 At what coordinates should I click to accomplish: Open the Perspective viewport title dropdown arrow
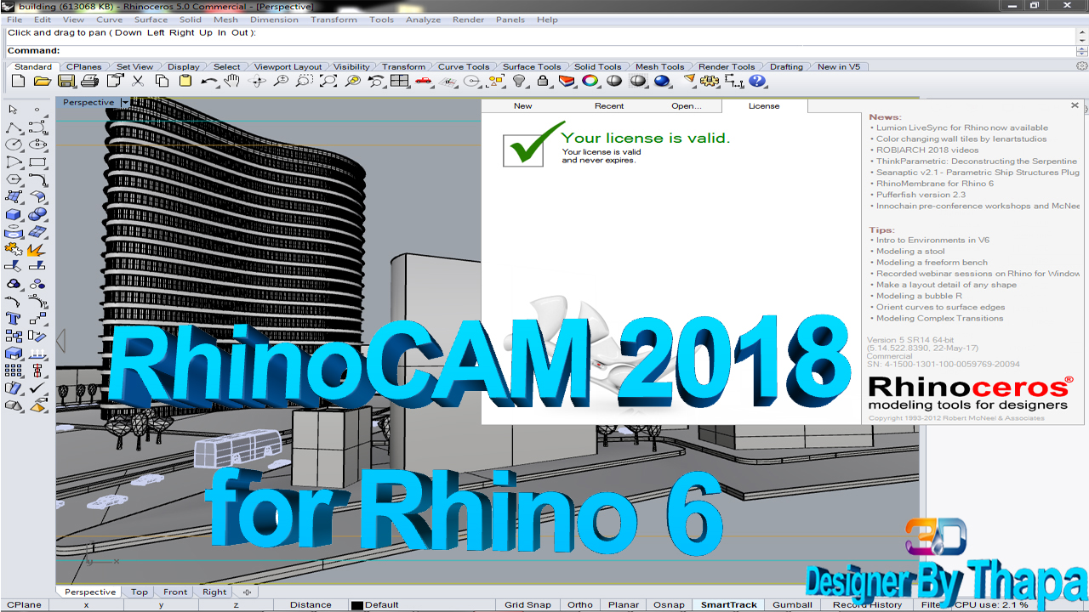pos(125,103)
